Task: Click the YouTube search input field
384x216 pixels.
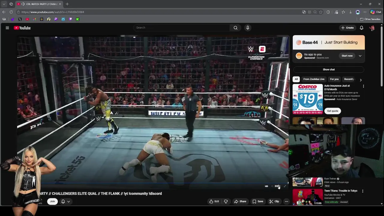Action: click(x=181, y=28)
